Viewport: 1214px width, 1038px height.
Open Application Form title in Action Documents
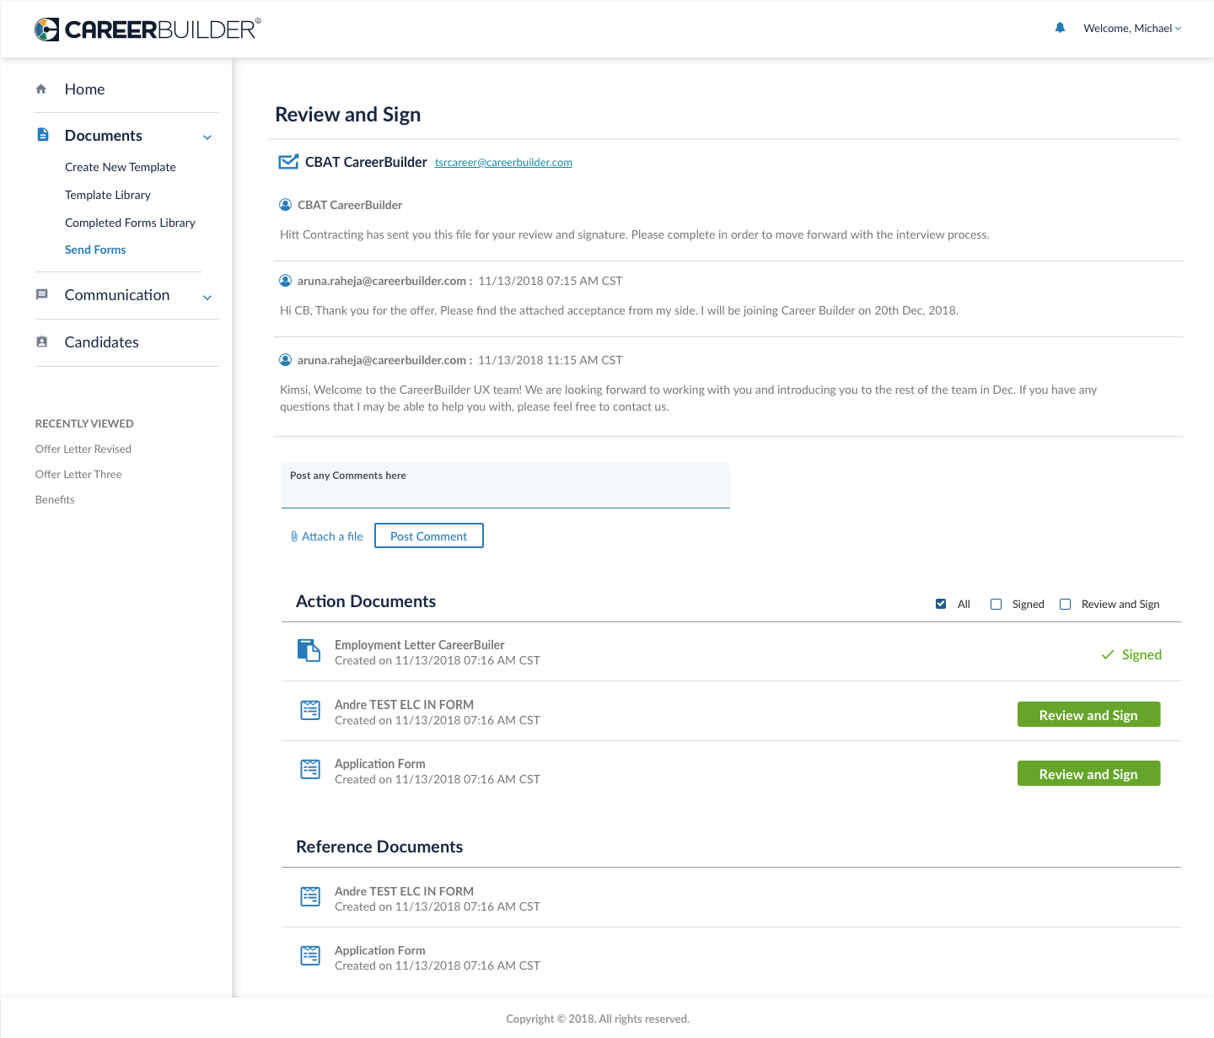click(380, 764)
